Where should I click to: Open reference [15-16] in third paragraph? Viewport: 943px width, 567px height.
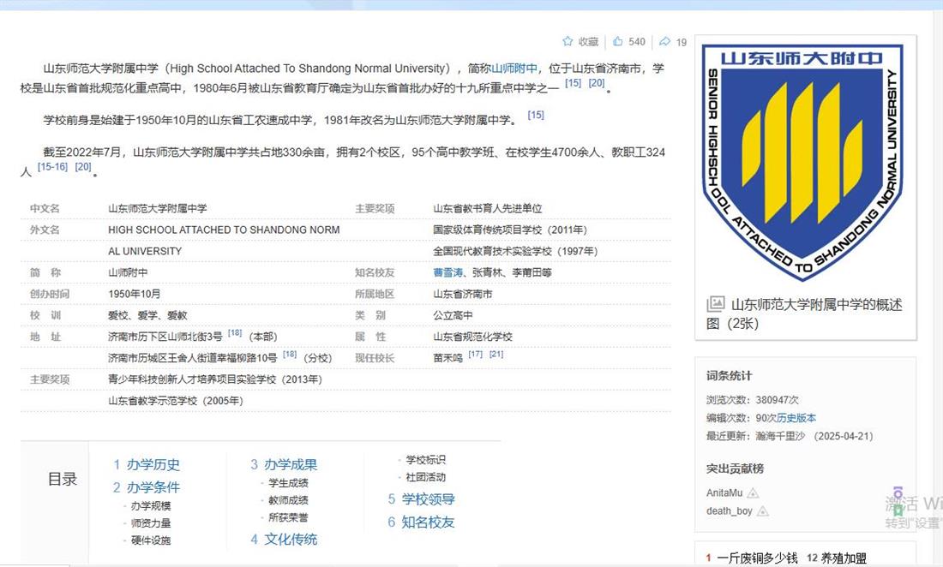point(53,166)
